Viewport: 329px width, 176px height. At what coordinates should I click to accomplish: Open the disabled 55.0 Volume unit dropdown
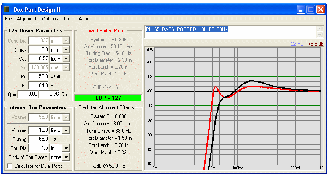(x=66, y=117)
